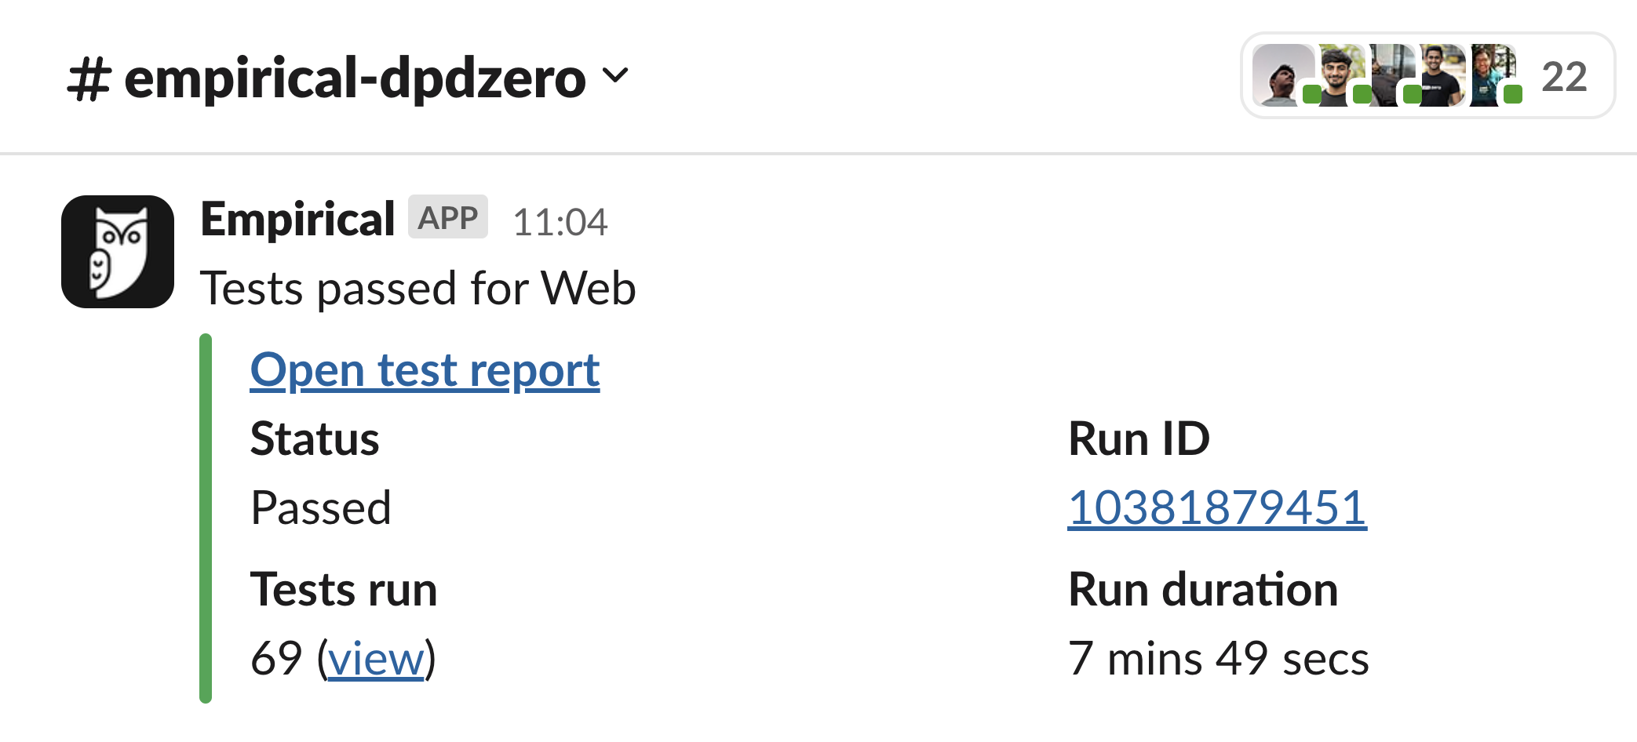The width and height of the screenshot is (1637, 742).
Task: View the 22 members count
Action: click(1563, 77)
